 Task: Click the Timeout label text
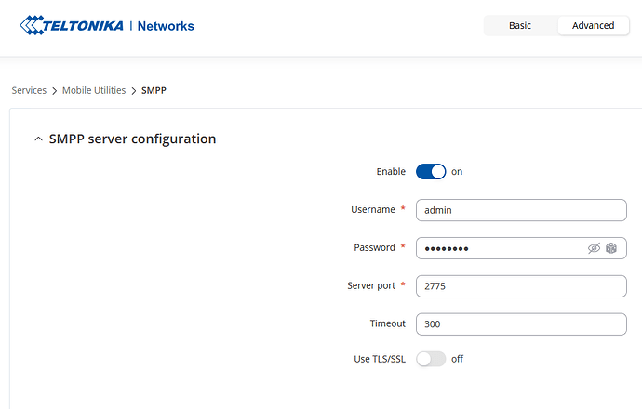point(387,323)
